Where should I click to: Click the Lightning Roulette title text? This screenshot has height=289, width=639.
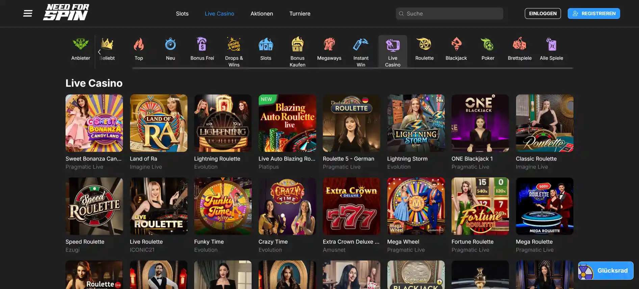point(217,159)
